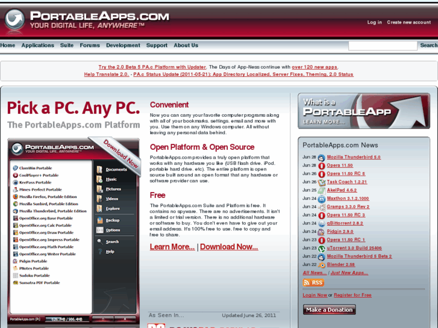Image resolution: width=438 pixels, height=328 pixels.
Task: Click the Thunderbird 5 Beta 2 icon
Action: (x=322, y=257)
